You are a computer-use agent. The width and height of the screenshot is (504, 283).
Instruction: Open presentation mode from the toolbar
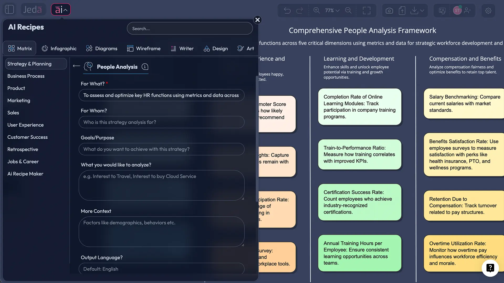click(x=442, y=10)
